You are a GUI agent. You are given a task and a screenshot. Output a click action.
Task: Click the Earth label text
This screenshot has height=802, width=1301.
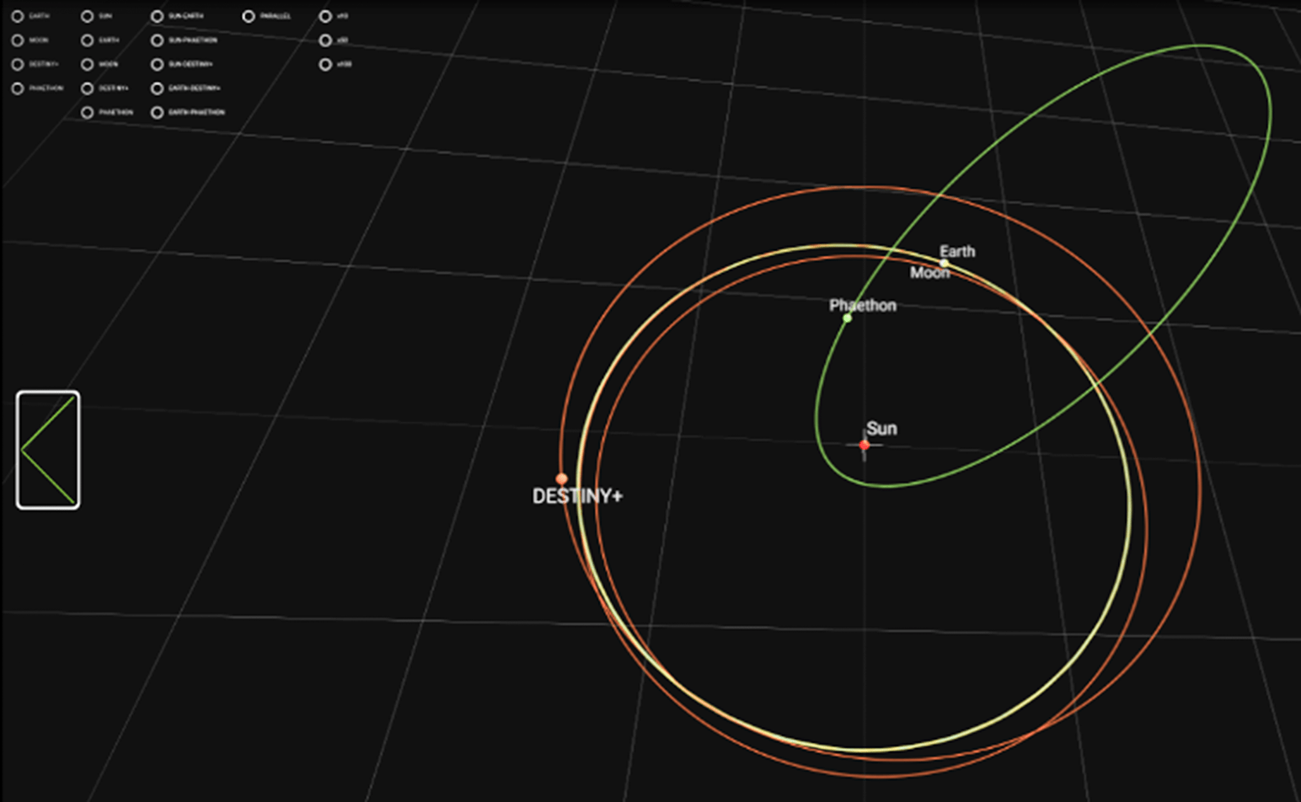click(957, 251)
